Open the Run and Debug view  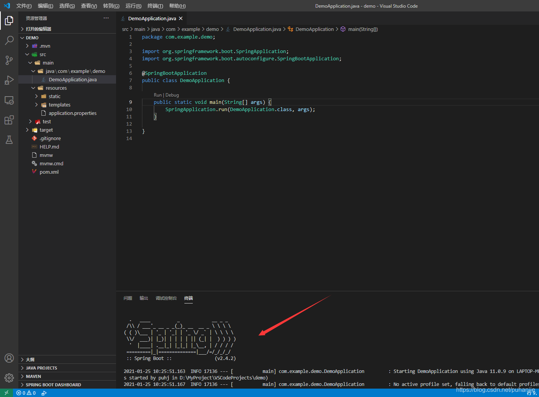coord(9,80)
